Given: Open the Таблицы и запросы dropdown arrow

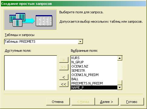Looking at the screenshot, I should point(80,41).
